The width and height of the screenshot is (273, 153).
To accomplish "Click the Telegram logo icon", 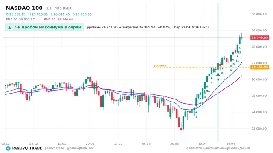I will click(x=8, y=148).
